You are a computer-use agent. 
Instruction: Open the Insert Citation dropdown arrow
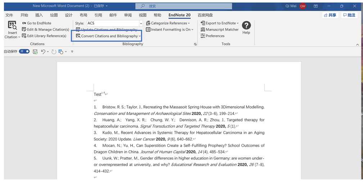tap(19, 37)
